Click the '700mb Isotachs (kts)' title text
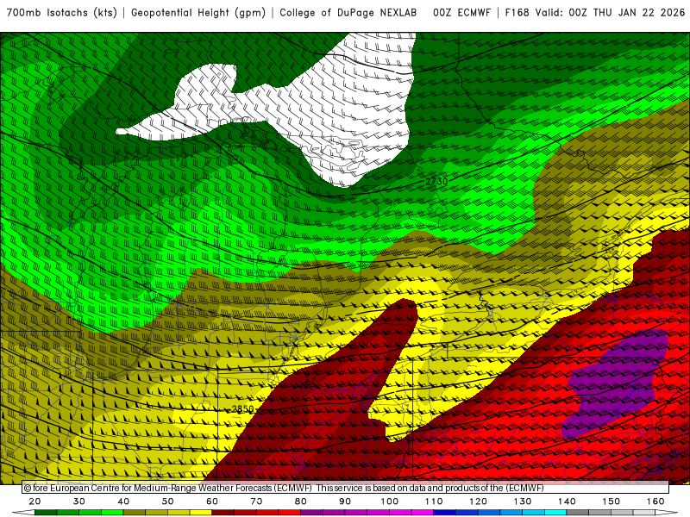The image size is (690, 517). [x=61, y=13]
